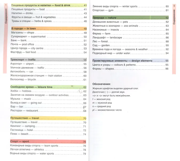Open the 'Аэропорт — airport' entry

(x=23, y=64)
